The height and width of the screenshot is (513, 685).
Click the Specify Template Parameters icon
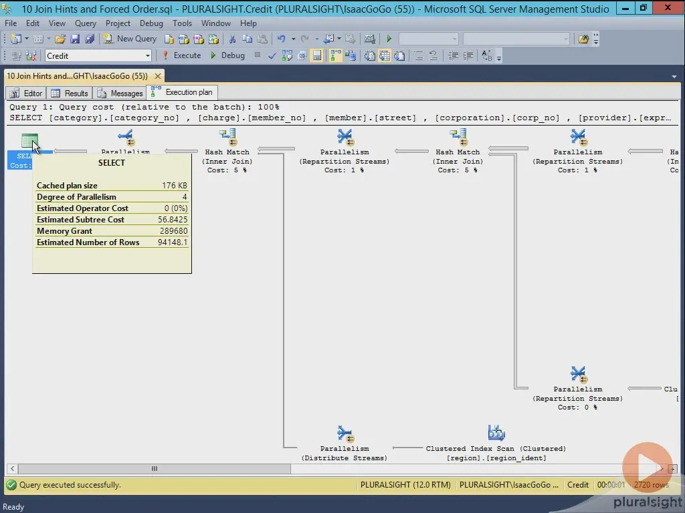click(x=302, y=55)
